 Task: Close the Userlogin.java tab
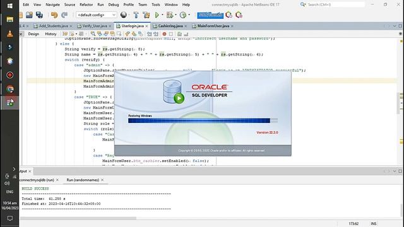tap(146, 26)
